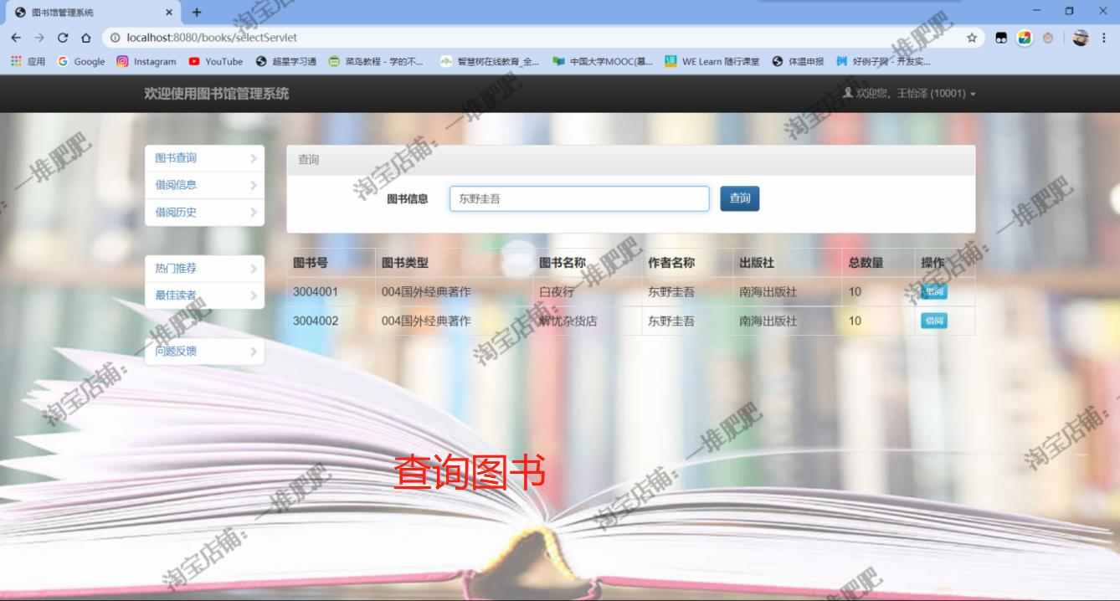This screenshot has height=601, width=1120.
Task: Reload the page with the refresh icon
Action: coord(63,38)
